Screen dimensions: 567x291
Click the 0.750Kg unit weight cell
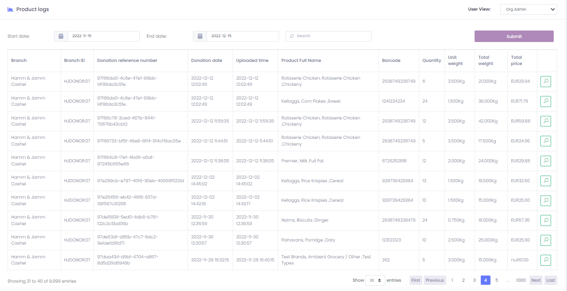click(456, 220)
